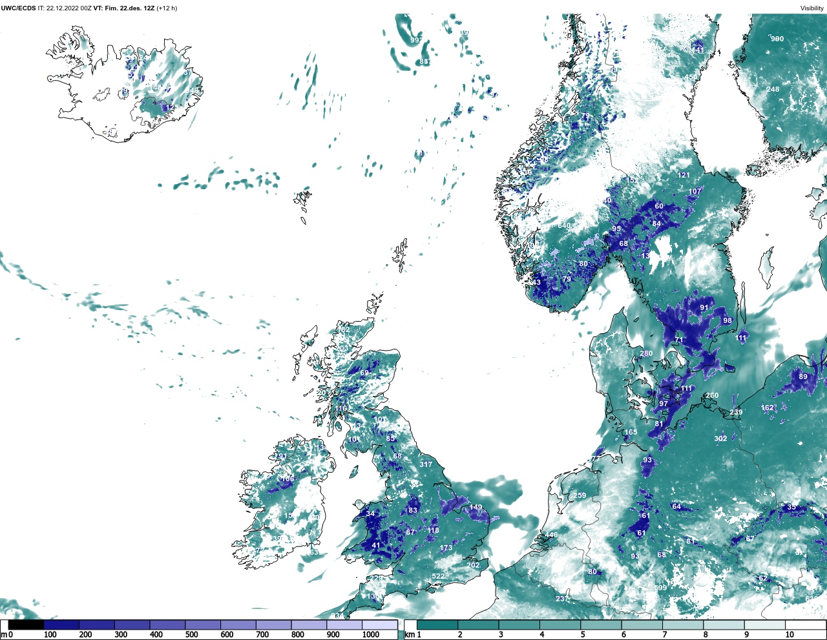827x640 pixels.
Task: Click the '(+12 h)' forecast offset text
Action: (167, 8)
